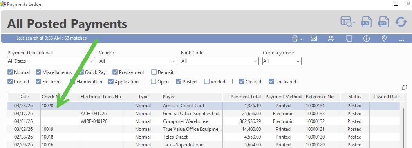This screenshot has width=412, height=148.
Task: Click the information icon
Action: point(366,39)
